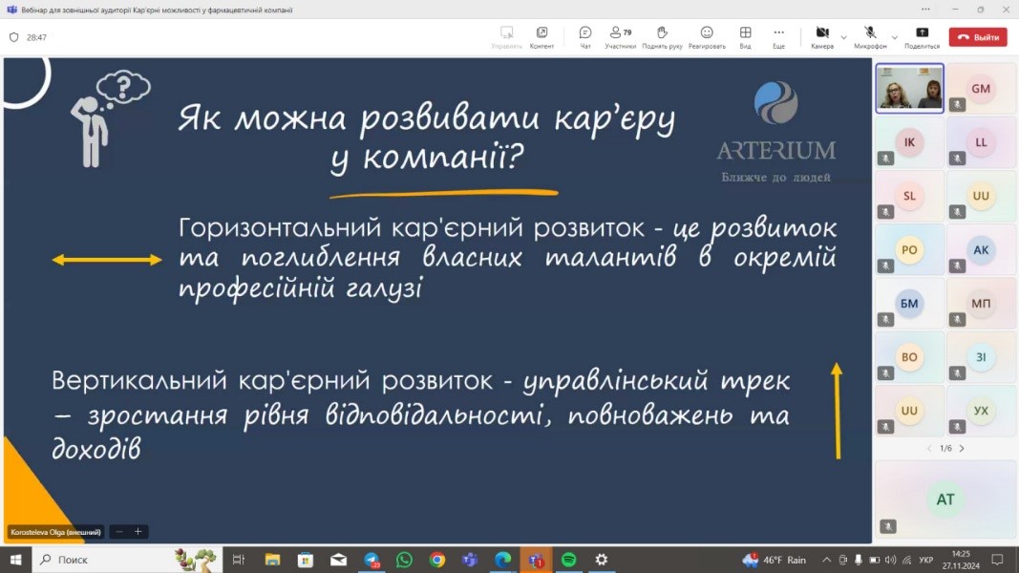Select the presenters' video thumbnail
Viewport: 1019px width, 573px height.
tap(909, 89)
